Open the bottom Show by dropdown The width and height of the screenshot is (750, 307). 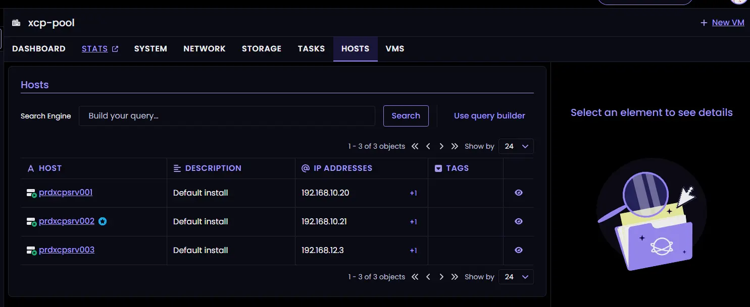tap(516, 277)
